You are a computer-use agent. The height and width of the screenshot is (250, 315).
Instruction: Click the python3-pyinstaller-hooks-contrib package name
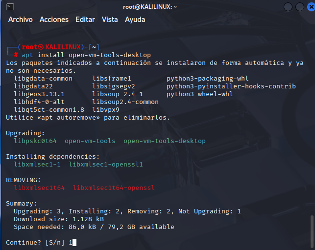(231, 86)
